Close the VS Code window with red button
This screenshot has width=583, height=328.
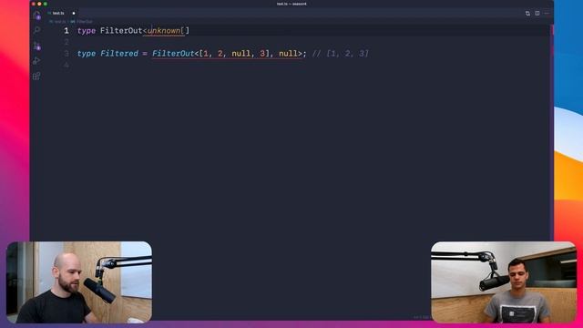point(34,4)
